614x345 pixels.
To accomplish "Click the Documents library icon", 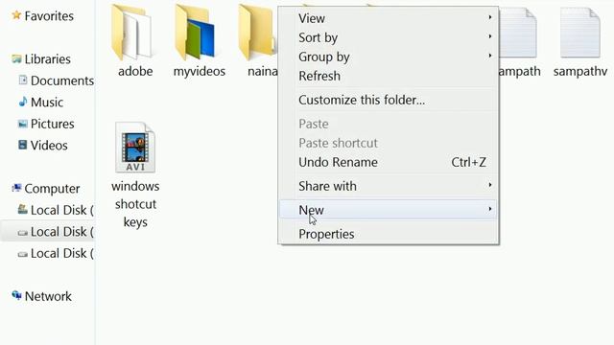I will (23, 80).
